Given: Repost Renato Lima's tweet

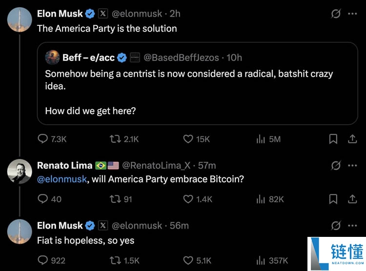Looking at the screenshot, I should coord(116,199).
